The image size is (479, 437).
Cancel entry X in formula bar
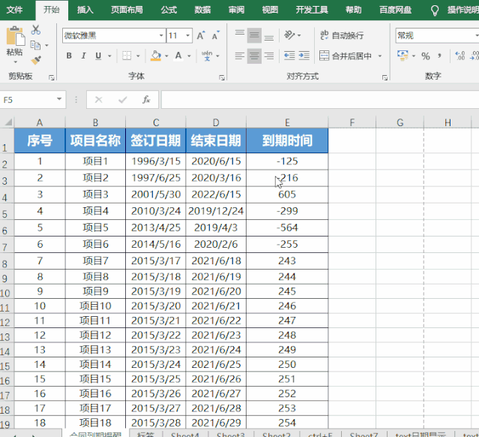coord(98,100)
